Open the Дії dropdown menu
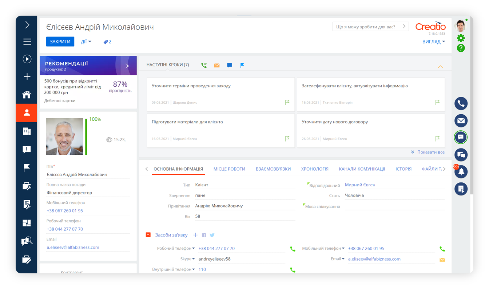This screenshot has width=489, height=289. click(x=86, y=42)
